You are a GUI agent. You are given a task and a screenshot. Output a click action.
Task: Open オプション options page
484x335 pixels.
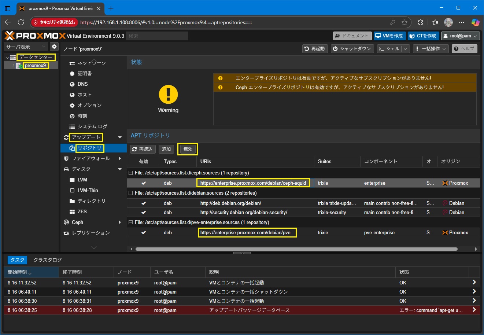(x=89, y=105)
